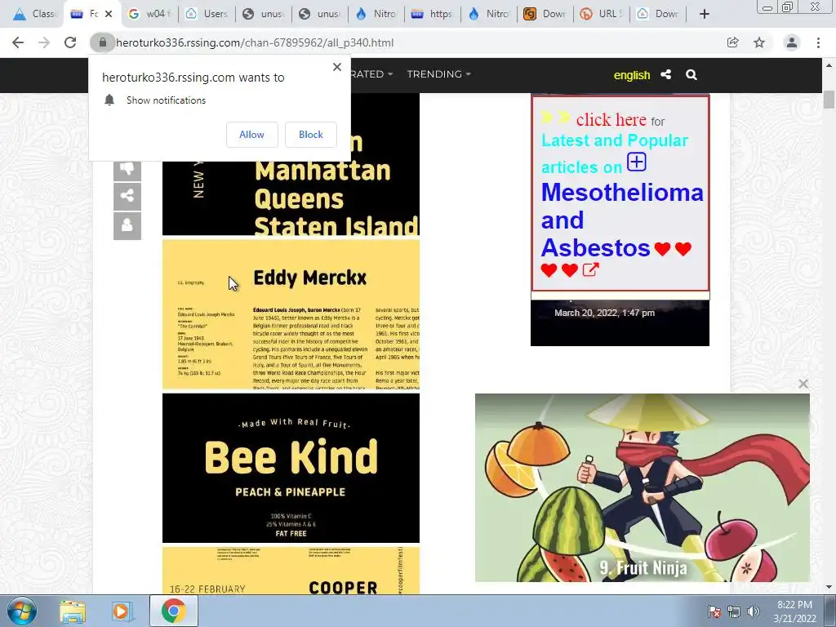Switch language via the english link

coord(632,75)
